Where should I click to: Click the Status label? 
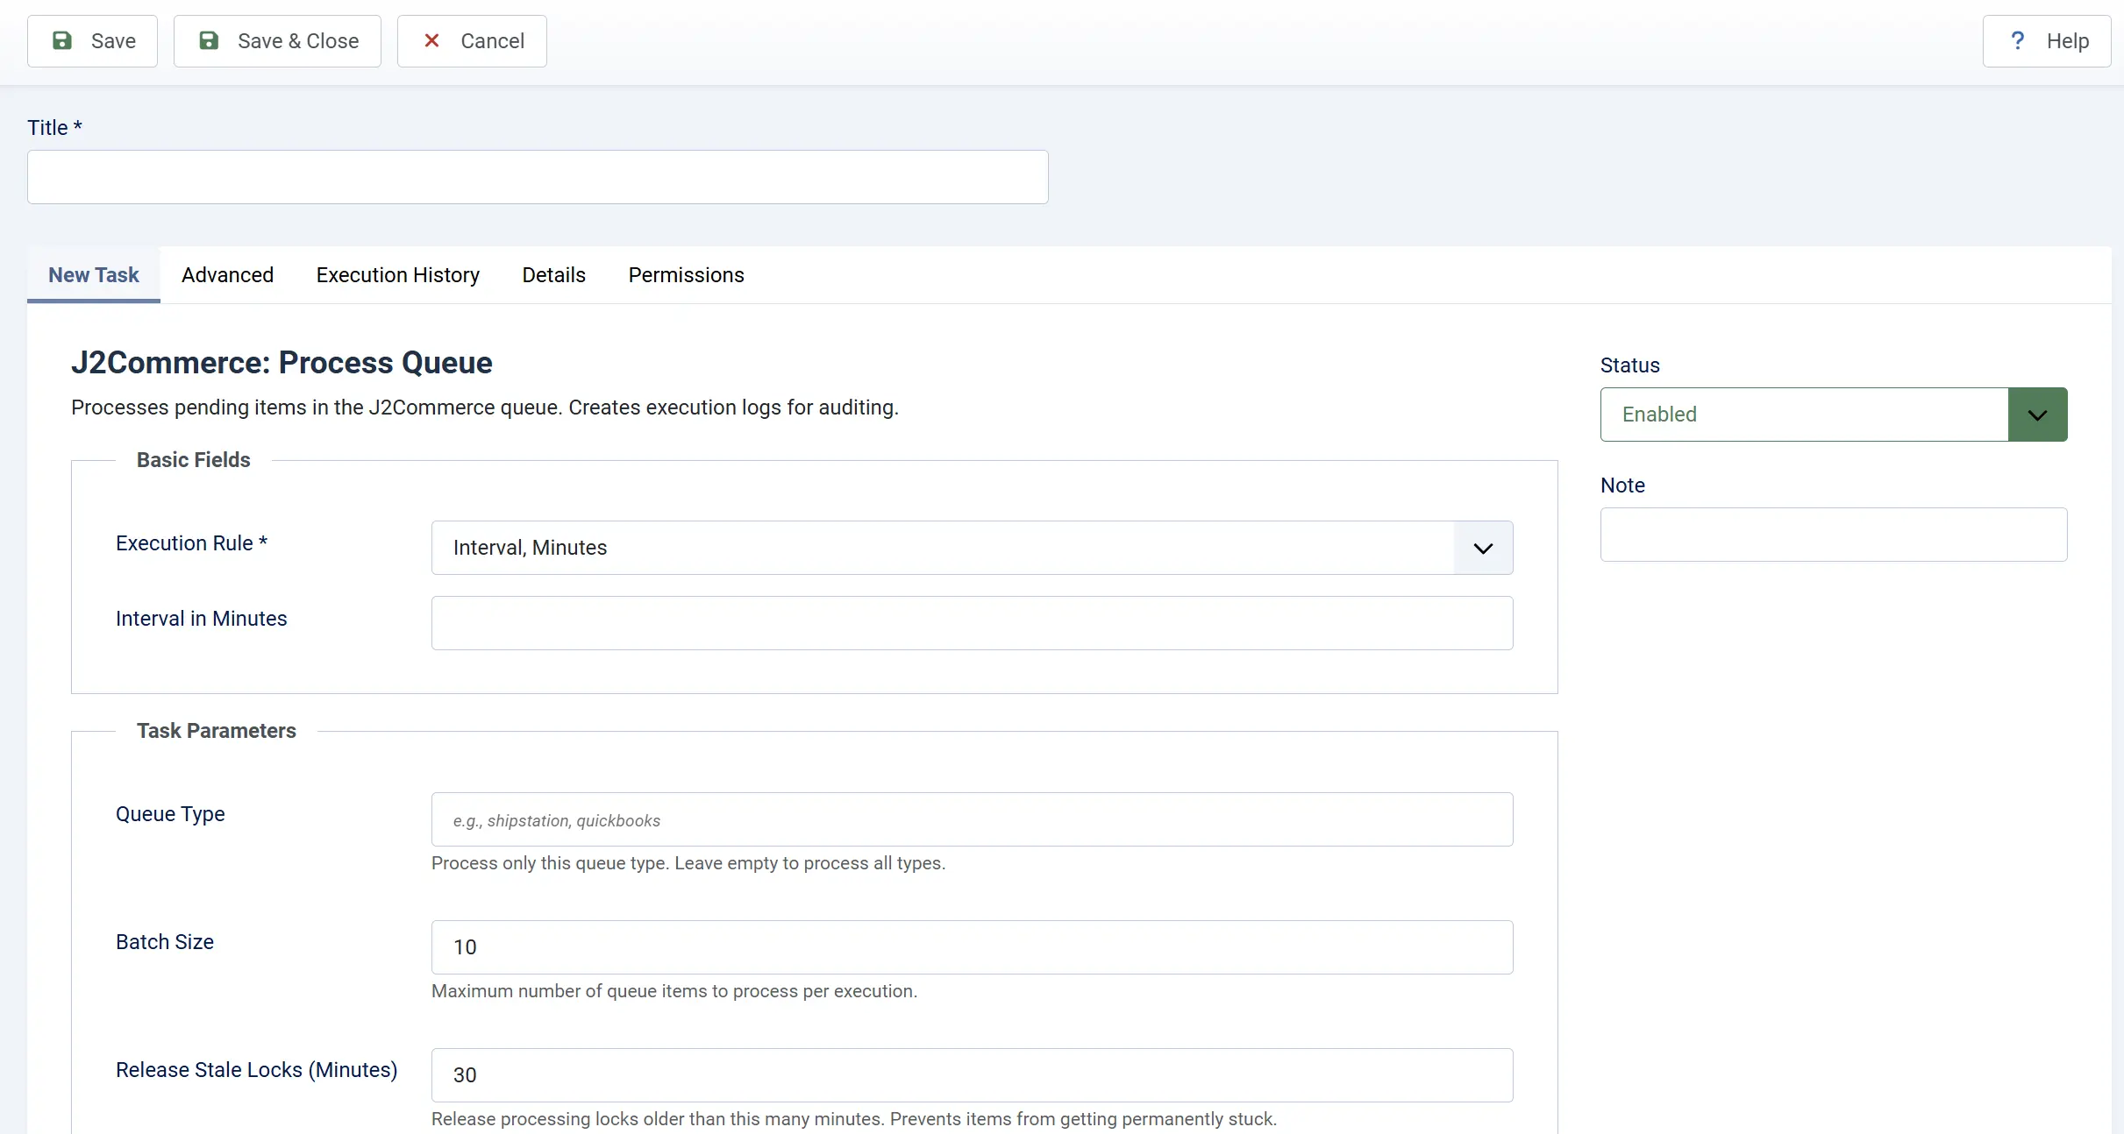pos(1630,365)
